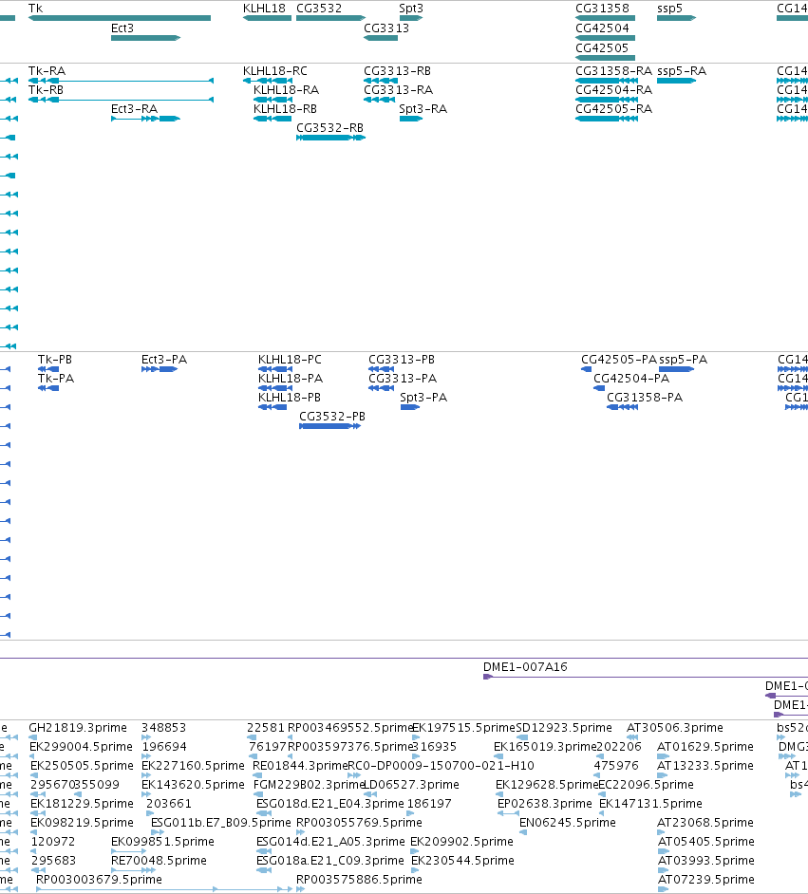Viewport: 808px width, 894px height.
Task: Select the KLHL18-RC transcript label
Action: 274,70
